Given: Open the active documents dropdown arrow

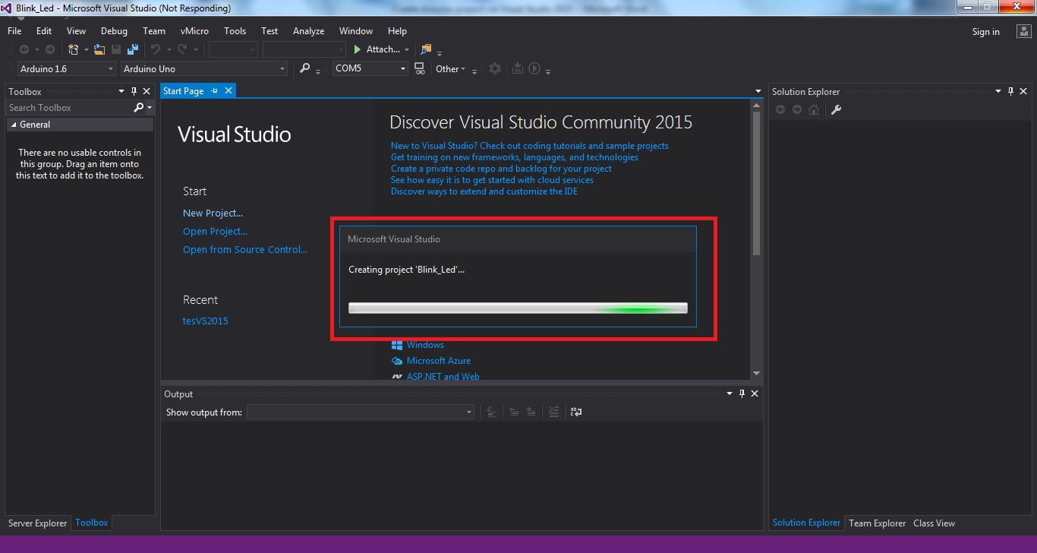Looking at the screenshot, I should point(758,91).
